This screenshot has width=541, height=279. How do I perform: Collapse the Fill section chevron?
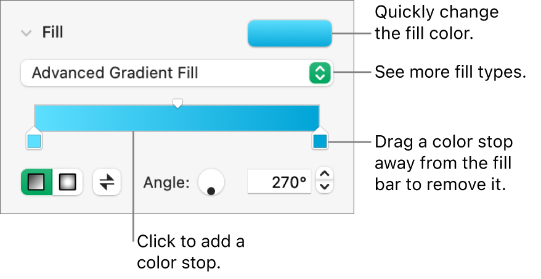(26, 33)
